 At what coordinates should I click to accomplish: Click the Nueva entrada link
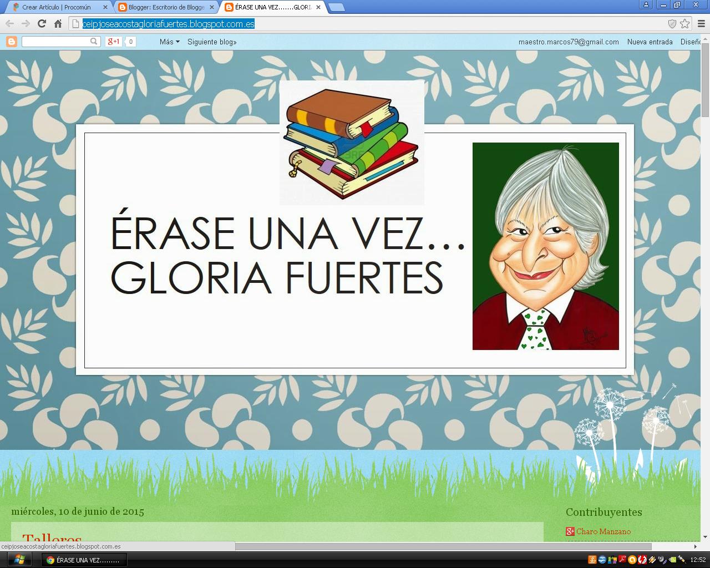[x=650, y=41]
